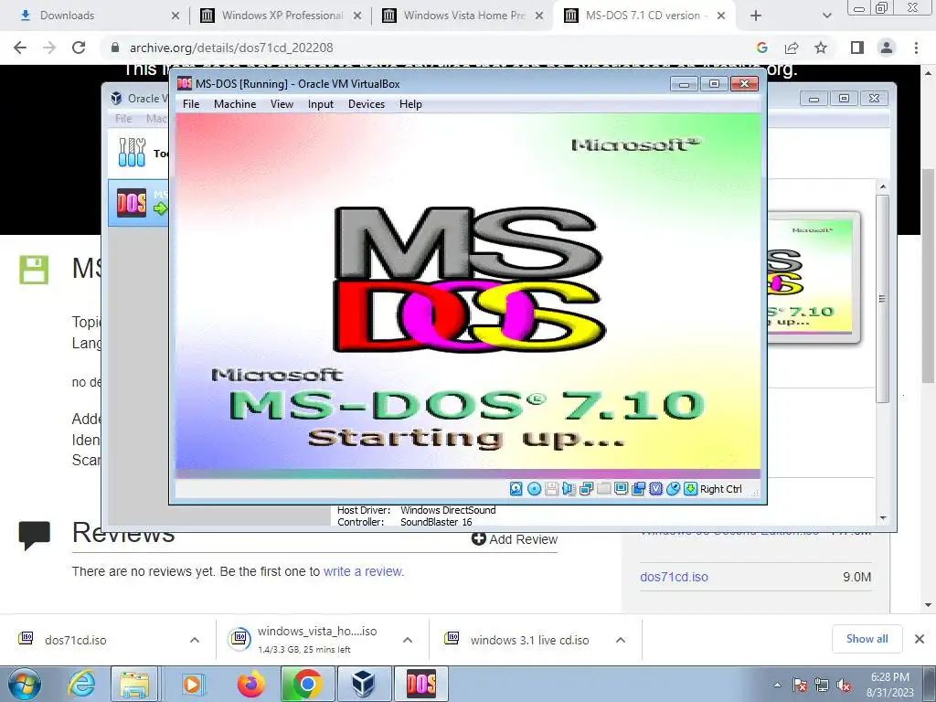
Task: Click the greyed shared folders icon in VM status bar
Action: coord(603,489)
